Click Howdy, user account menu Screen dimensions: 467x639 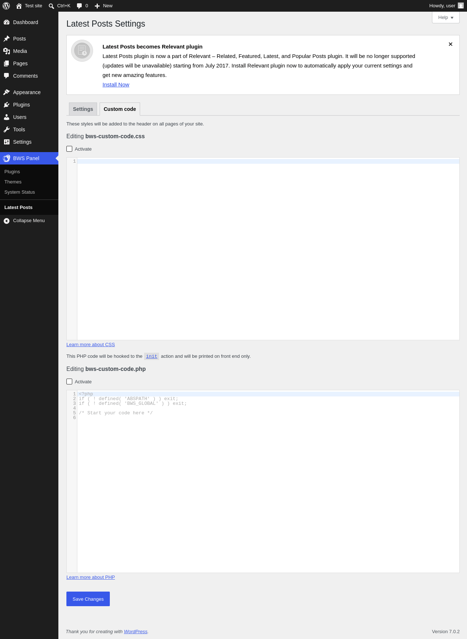point(446,6)
